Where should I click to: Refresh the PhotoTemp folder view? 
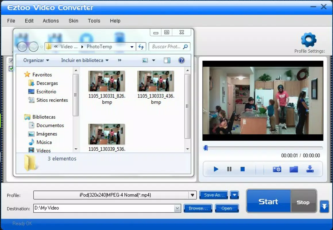tap(141, 47)
